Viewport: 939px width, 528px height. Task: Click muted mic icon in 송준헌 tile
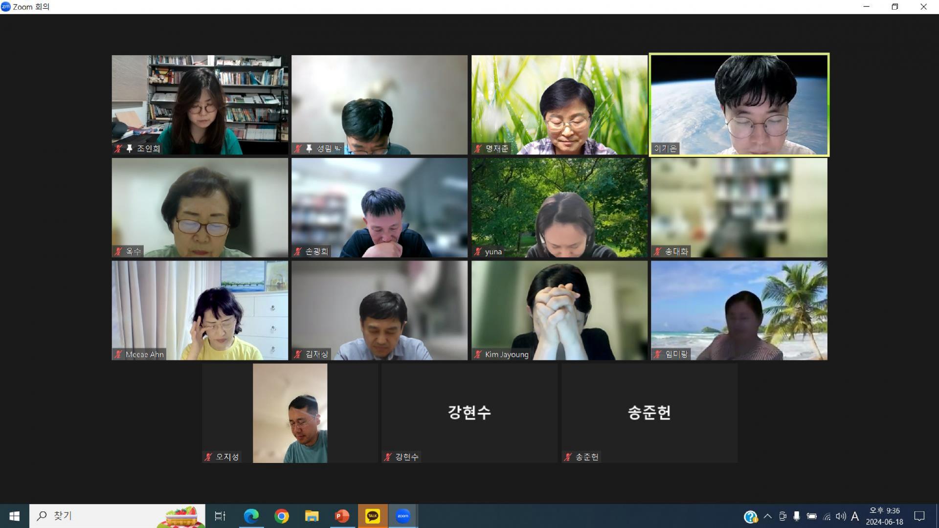point(568,457)
